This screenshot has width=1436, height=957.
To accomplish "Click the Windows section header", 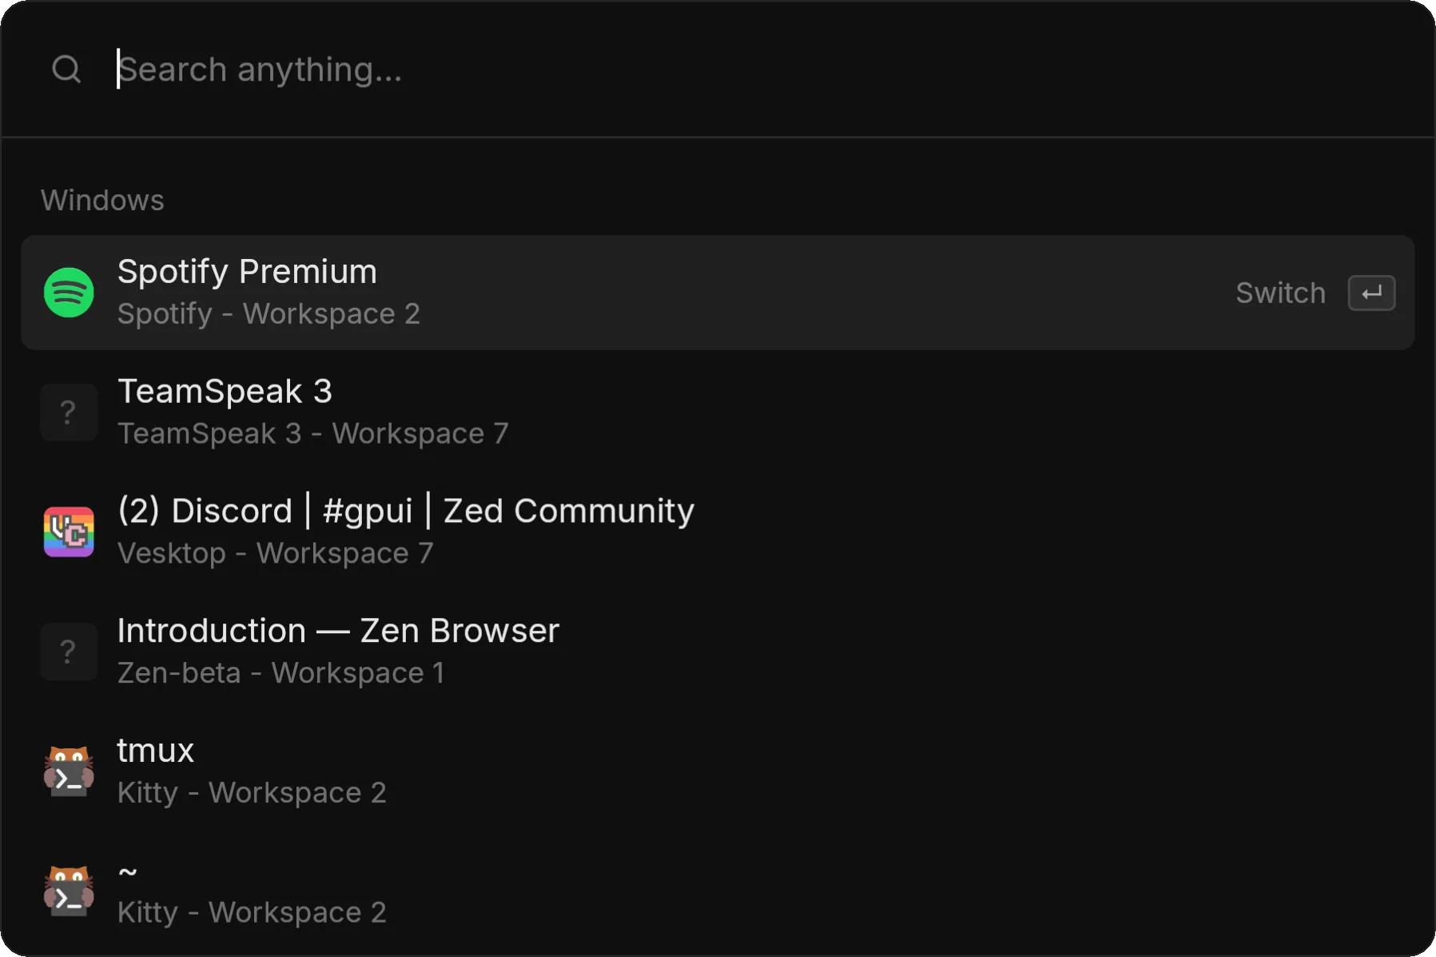I will [x=102, y=200].
